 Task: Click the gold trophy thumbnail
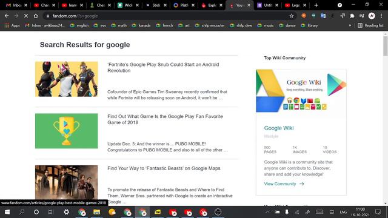[66, 131]
